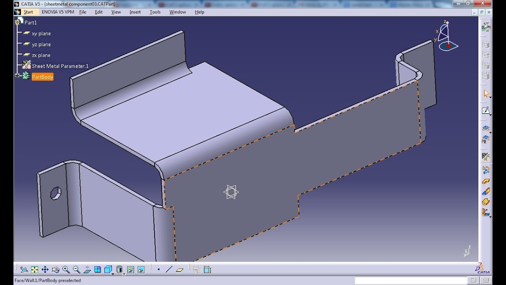Click the Sheet Metal Parameters icon
This screenshot has height=285, width=506.
point(486,156)
